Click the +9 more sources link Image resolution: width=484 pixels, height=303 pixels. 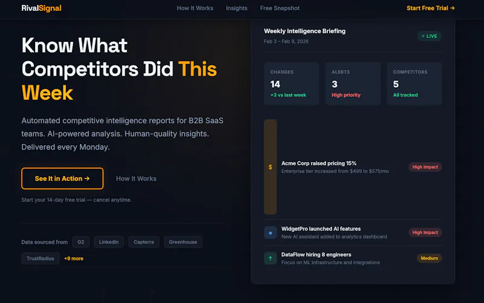[x=73, y=259]
